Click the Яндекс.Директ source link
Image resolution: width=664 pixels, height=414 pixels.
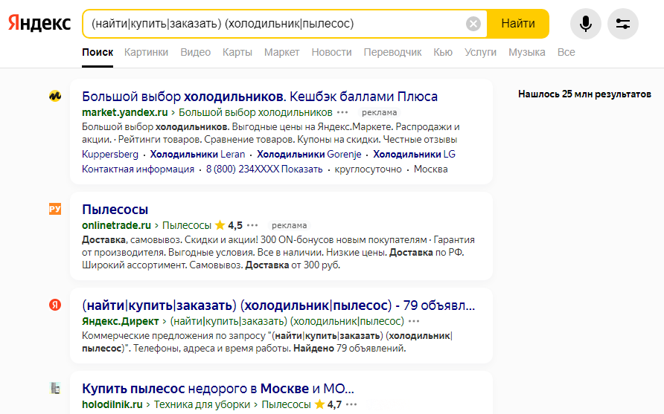click(121, 321)
